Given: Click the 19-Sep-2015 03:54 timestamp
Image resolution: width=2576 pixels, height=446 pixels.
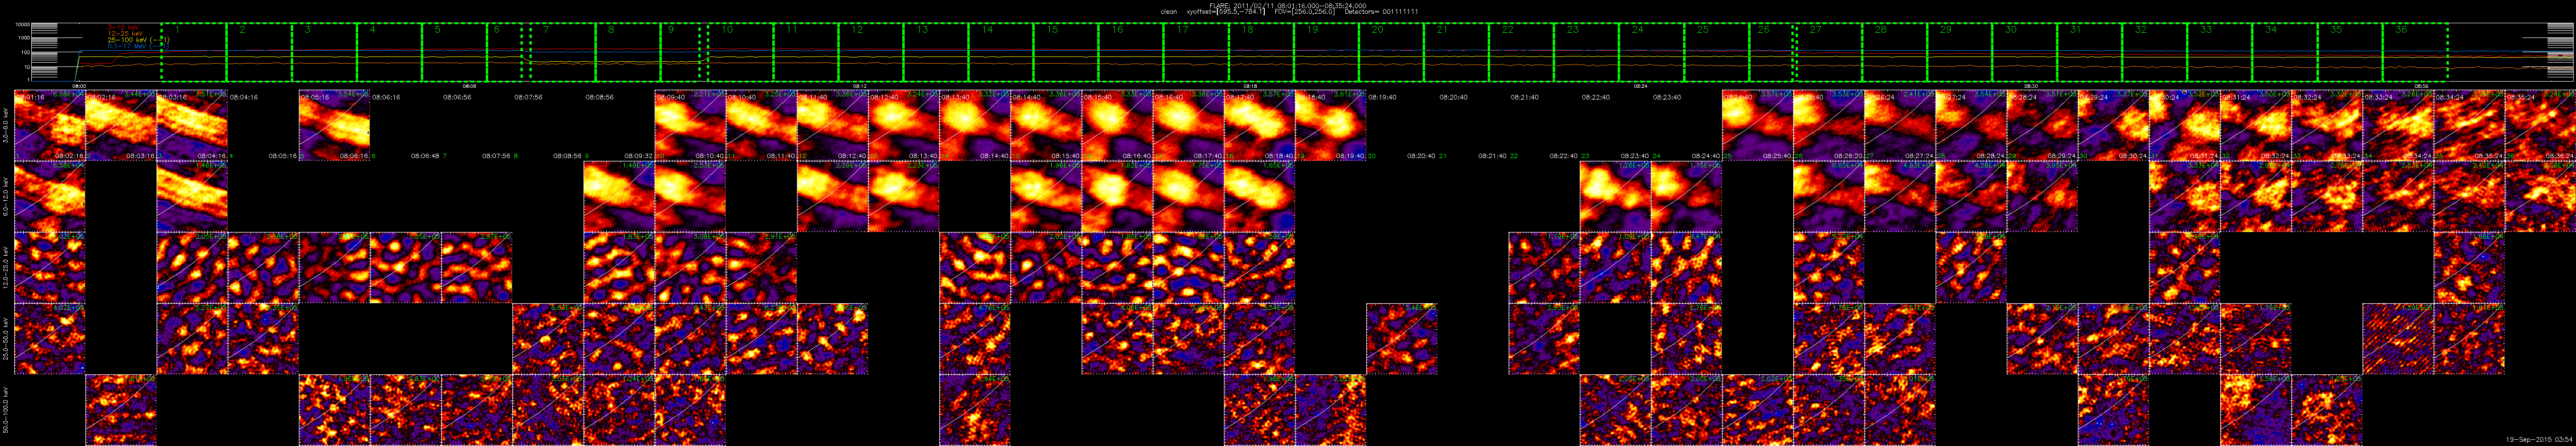Looking at the screenshot, I should point(2539,439).
